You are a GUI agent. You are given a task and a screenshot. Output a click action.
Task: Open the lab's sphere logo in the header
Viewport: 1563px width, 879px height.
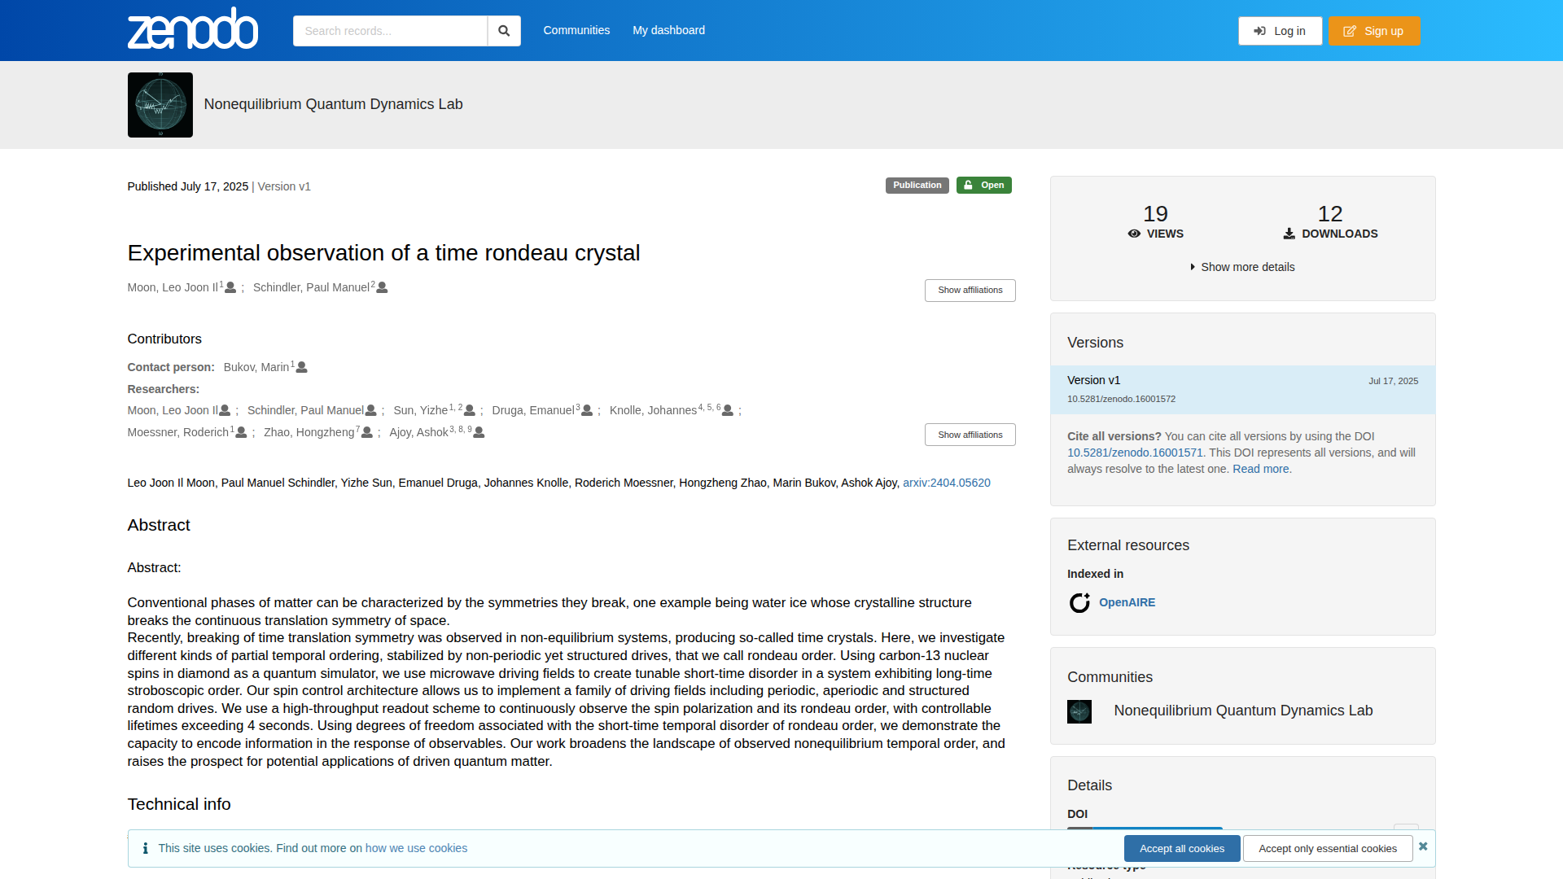pos(160,105)
